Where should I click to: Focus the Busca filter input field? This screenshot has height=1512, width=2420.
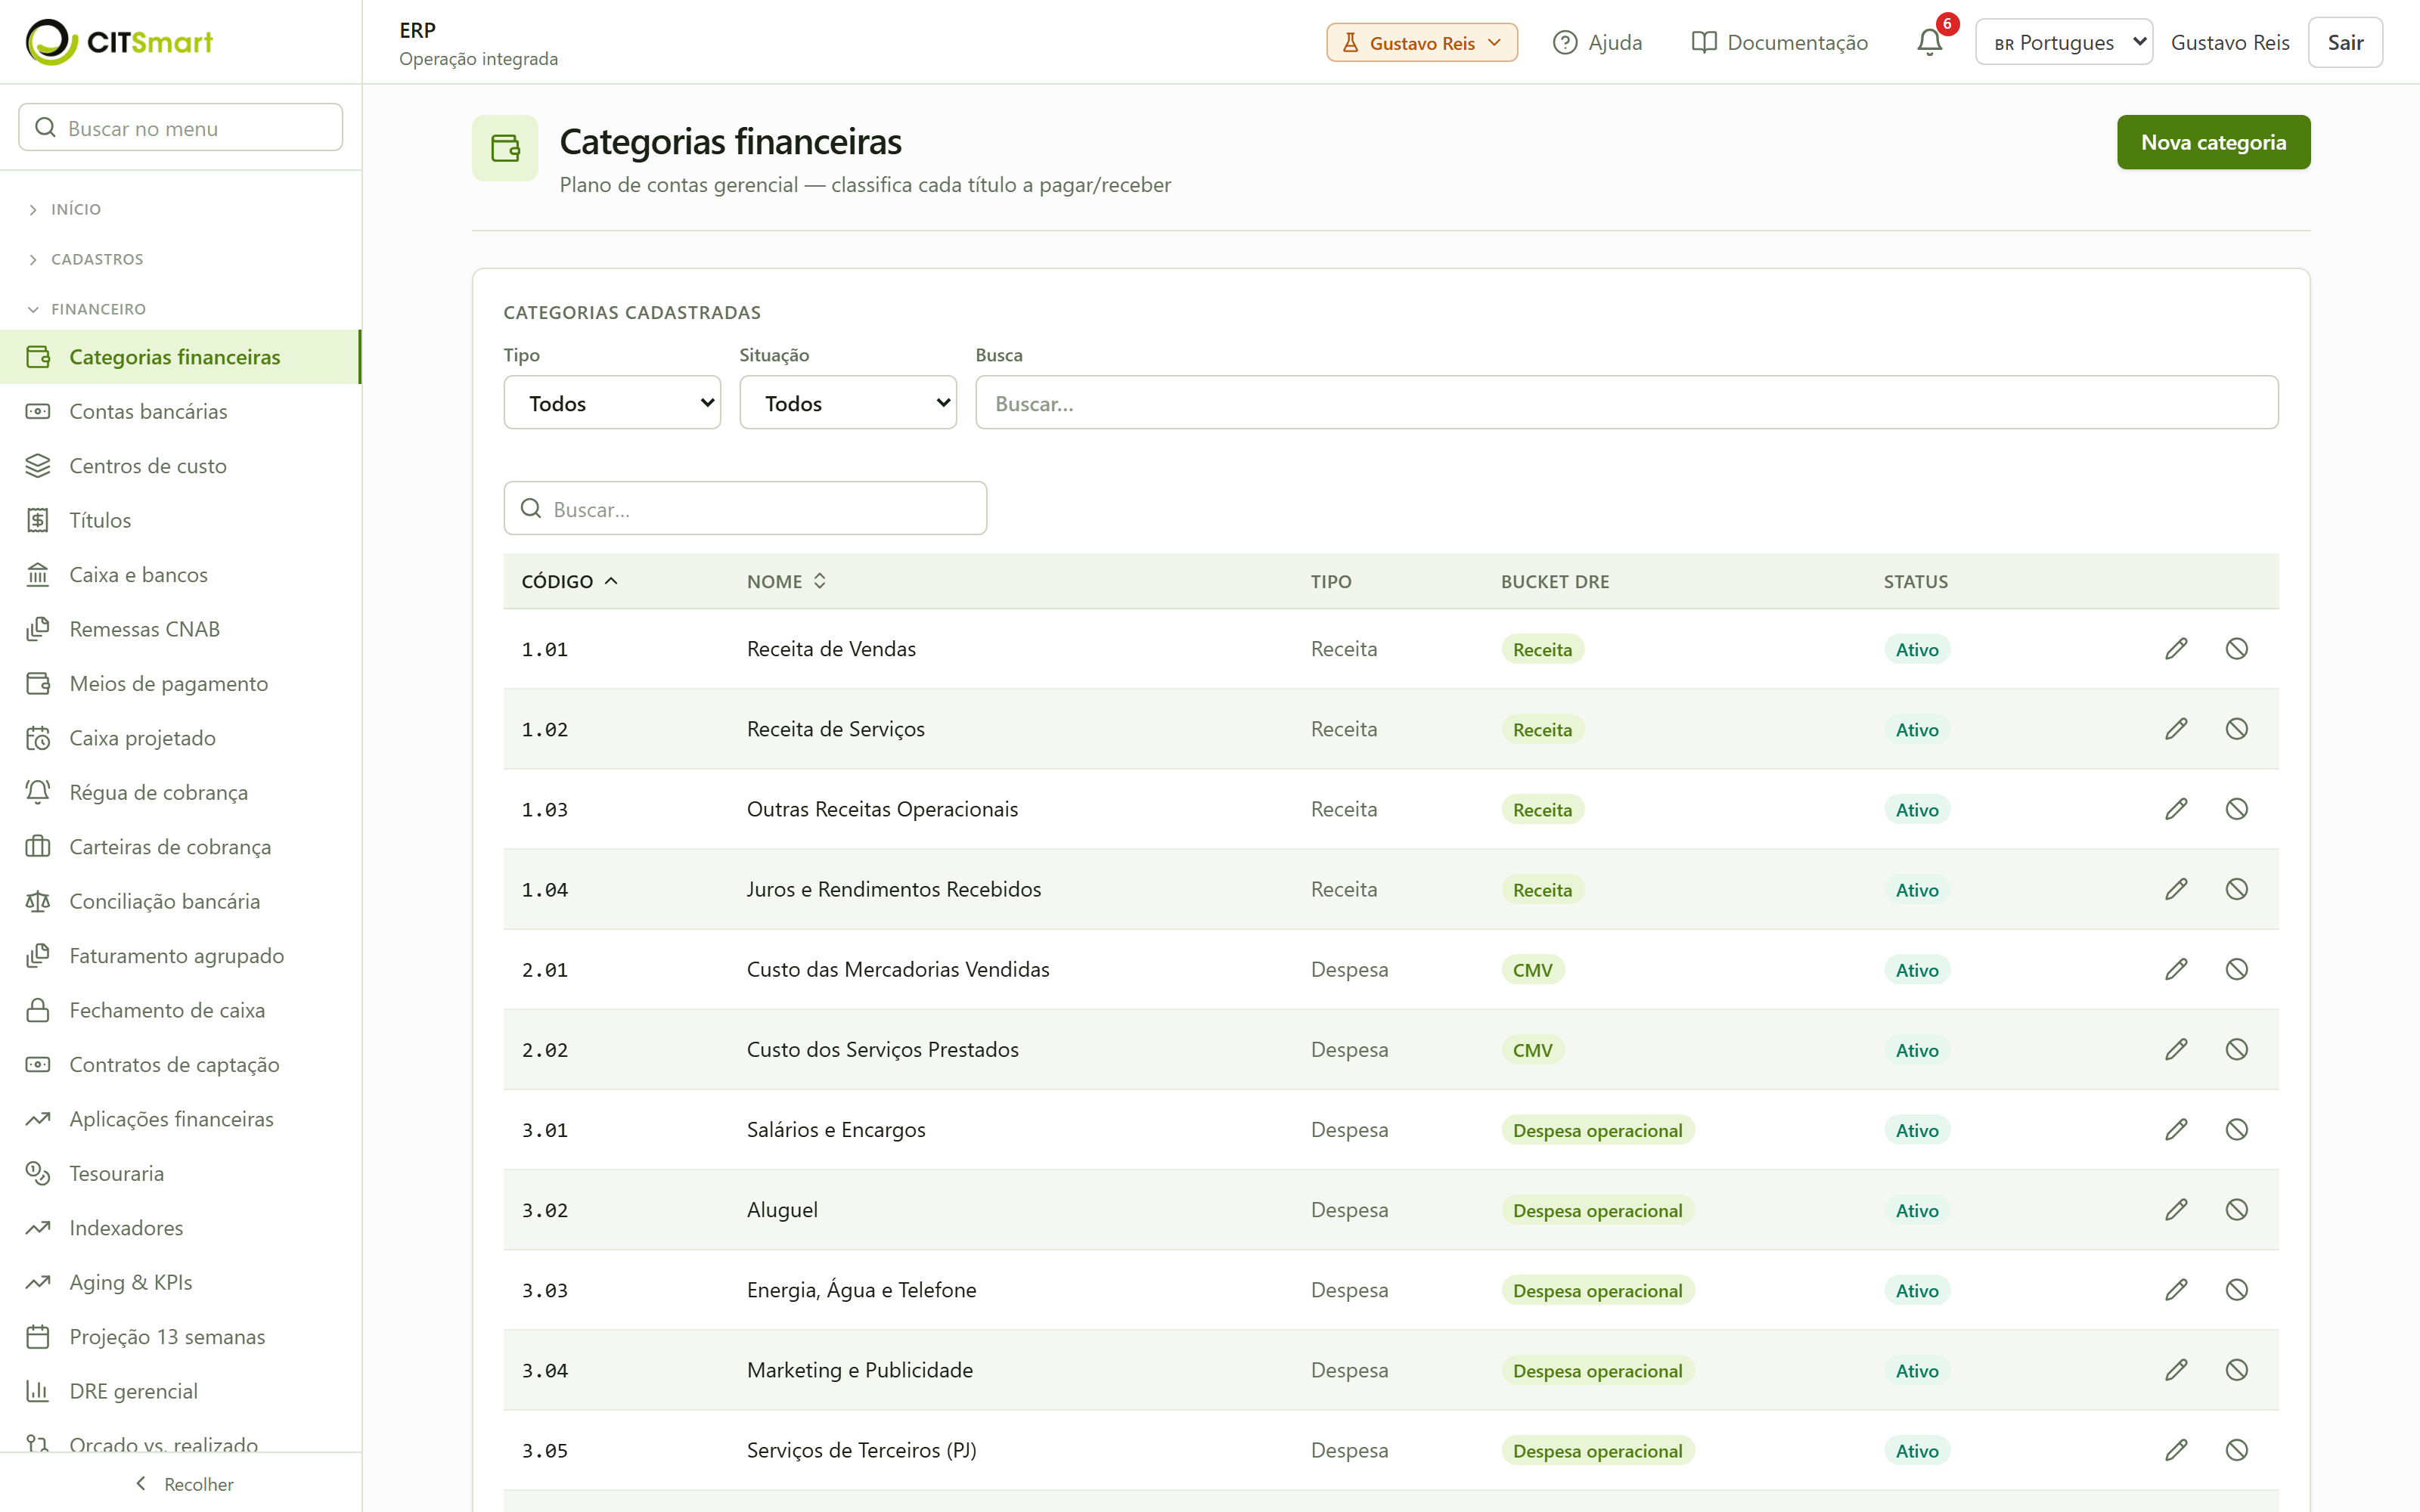1627,403
